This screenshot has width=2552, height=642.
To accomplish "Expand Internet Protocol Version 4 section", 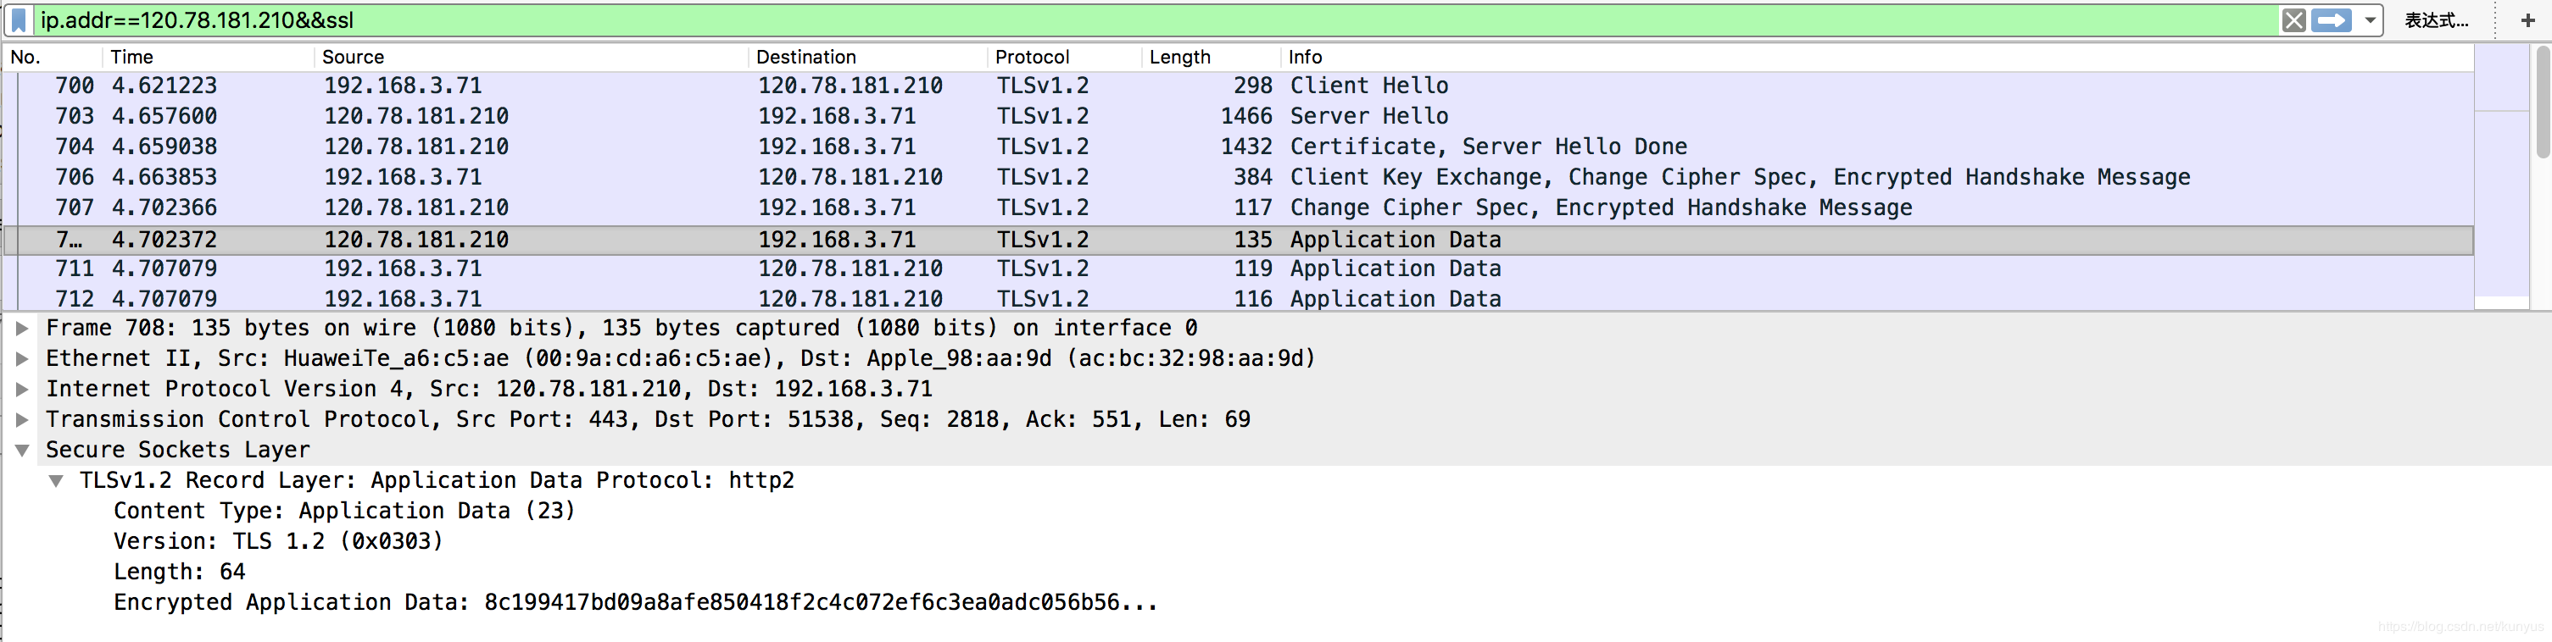I will [22, 390].
